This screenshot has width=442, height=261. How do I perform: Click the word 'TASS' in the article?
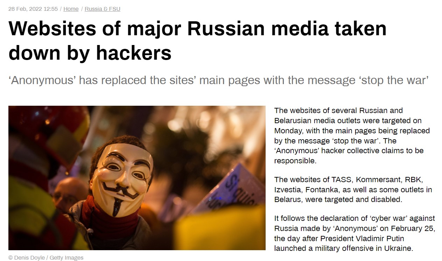(343, 180)
